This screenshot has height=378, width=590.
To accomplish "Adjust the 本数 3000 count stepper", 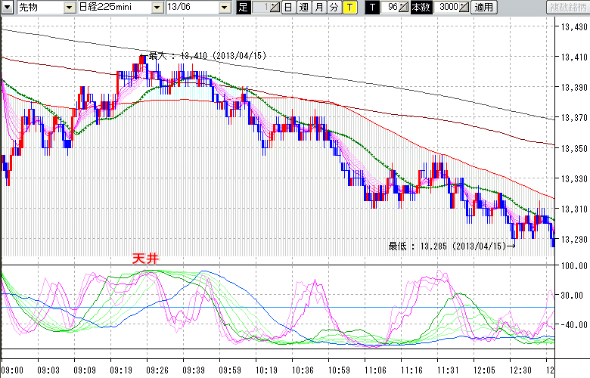I will tap(464, 8).
